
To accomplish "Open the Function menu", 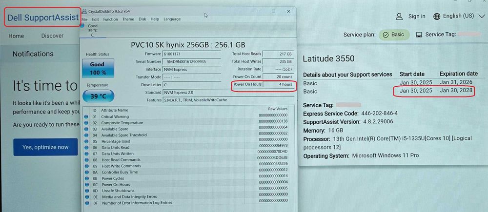I will click(x=110, y=19).
